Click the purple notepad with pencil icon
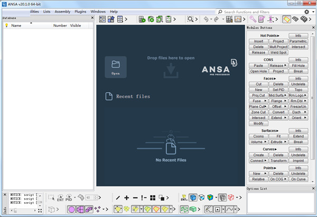 tap(262, 19)
